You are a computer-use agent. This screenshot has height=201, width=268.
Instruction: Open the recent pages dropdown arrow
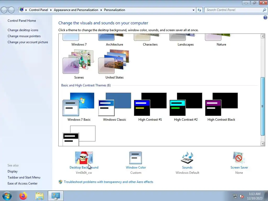pyautogui.click(x=16, y=10)
